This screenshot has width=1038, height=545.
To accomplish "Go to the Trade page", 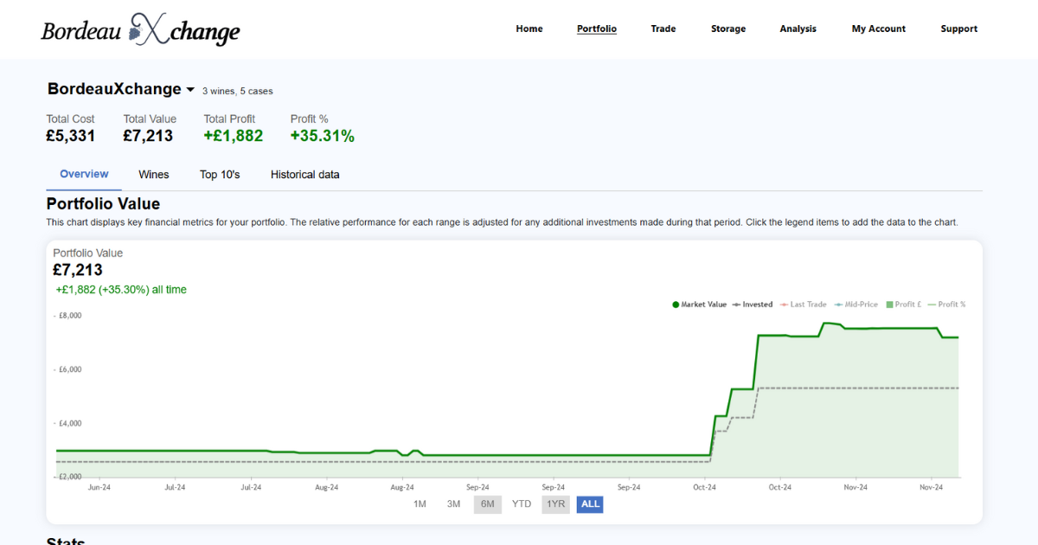I will (663, 29).
